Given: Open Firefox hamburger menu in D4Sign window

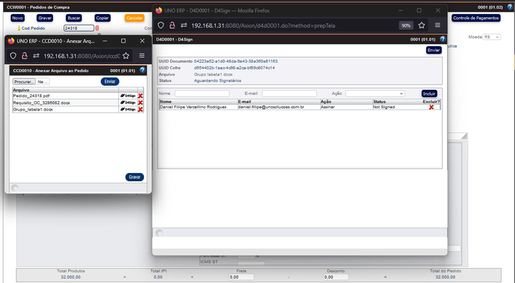Looking at the screenshot, I should (437, 26).
